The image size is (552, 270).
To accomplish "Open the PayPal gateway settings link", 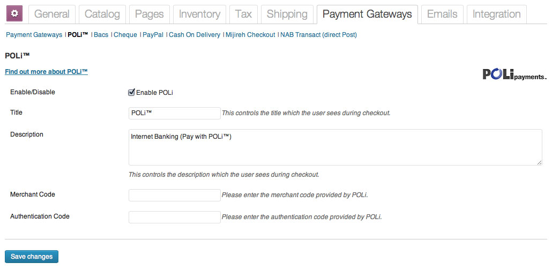I will (153, 35).
